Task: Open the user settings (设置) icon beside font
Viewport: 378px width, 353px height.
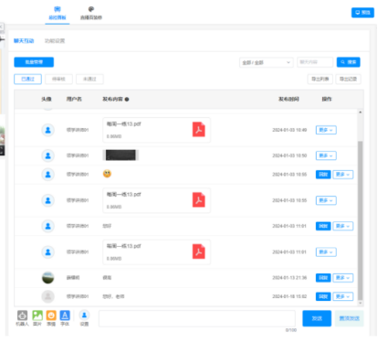Action: (84, 316)
